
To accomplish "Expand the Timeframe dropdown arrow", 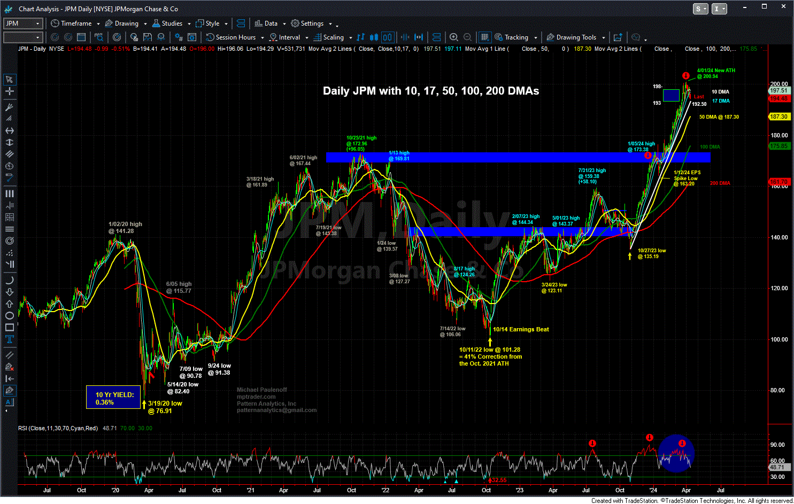I will point(98,24).
